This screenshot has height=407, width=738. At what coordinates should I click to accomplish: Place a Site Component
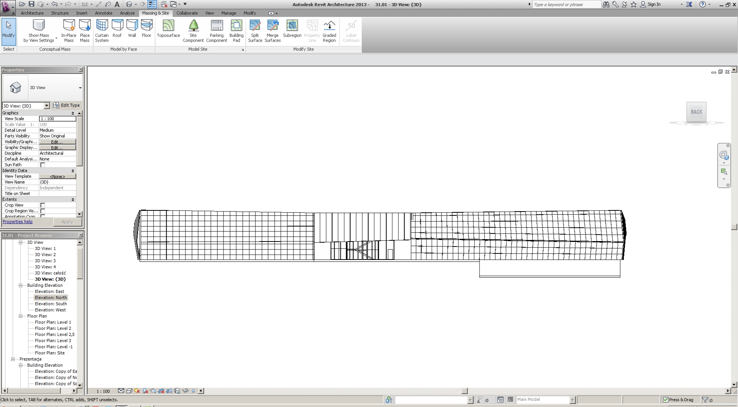[x=193, y=30]
